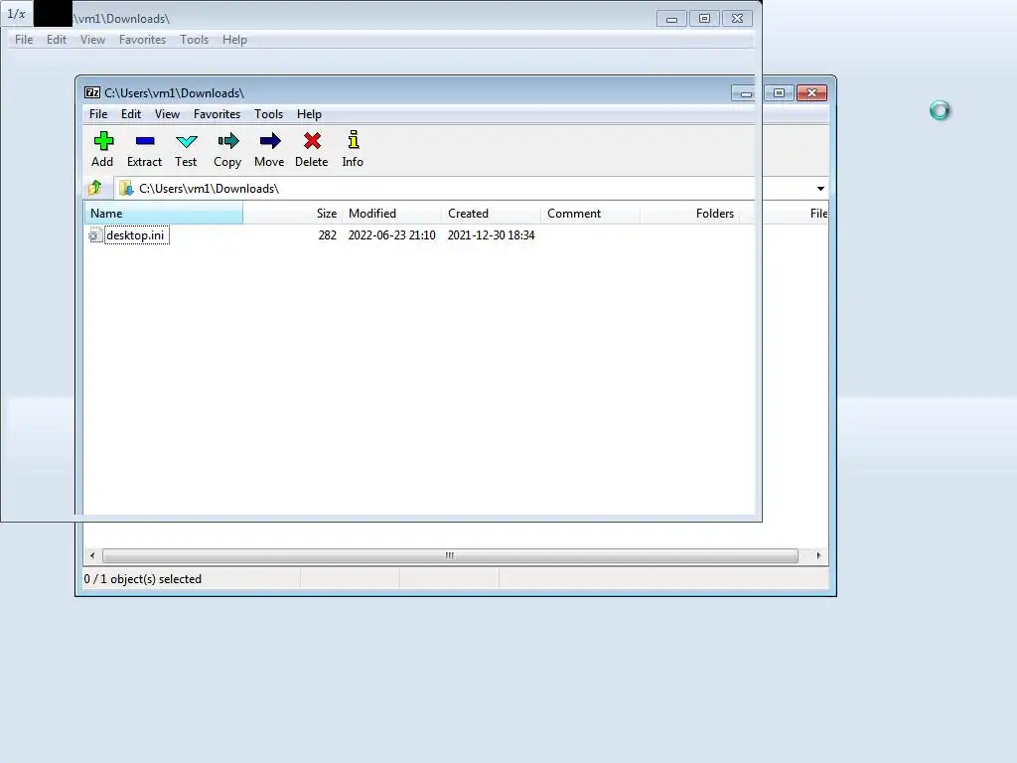The width and height of the screenshot is (1017, 763).
Task: Click the 7z icon in the title bar
Action: 92,92
